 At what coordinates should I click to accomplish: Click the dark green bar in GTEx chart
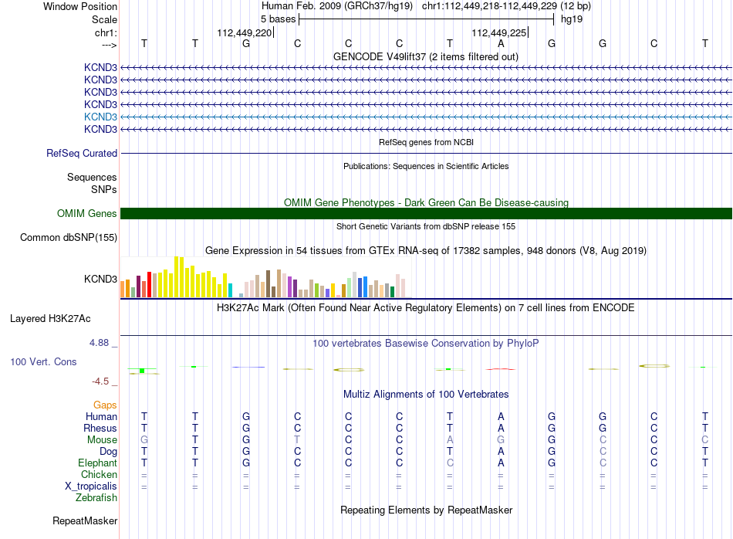[392, 292]
